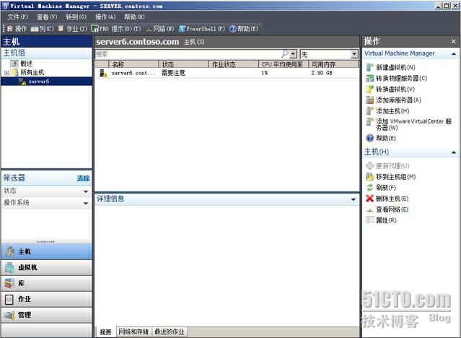The height and width of the screenshot is (338, 461).
Task: Close the 操作 pane
Action: tap(453, 41)
